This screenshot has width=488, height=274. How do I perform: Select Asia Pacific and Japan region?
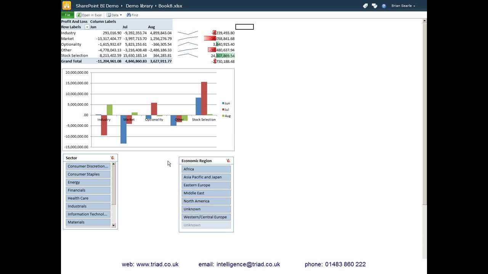pos(206,177)
